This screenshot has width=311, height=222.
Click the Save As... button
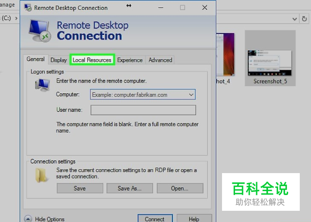click(x=130, y=188)
